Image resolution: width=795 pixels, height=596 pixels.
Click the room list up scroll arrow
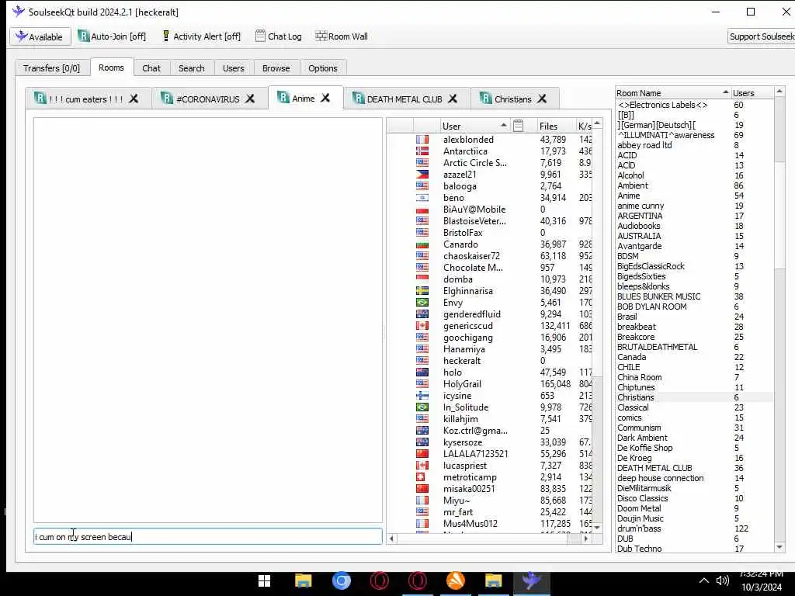pos(779,92)
